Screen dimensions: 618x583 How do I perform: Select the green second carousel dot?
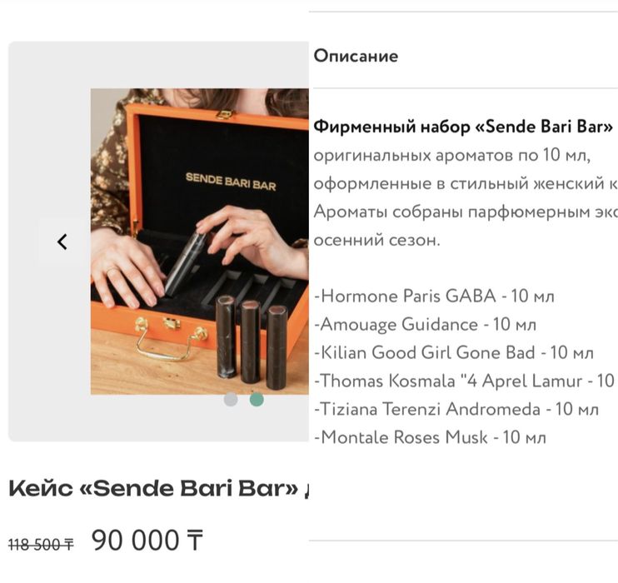257,399
